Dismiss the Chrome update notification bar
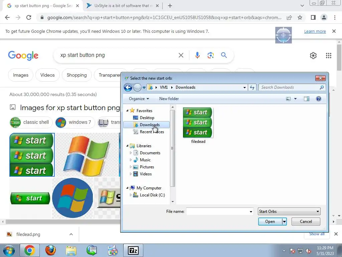The image size is (342, 257). 334,31
